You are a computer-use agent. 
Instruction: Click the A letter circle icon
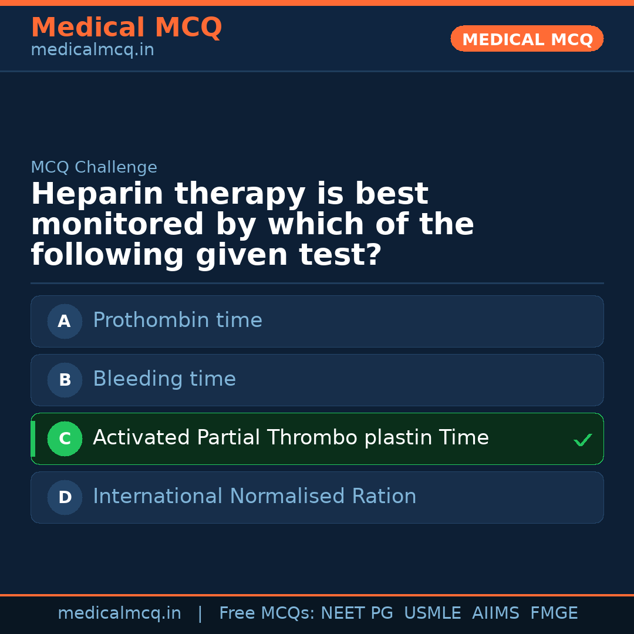[65, 321]
